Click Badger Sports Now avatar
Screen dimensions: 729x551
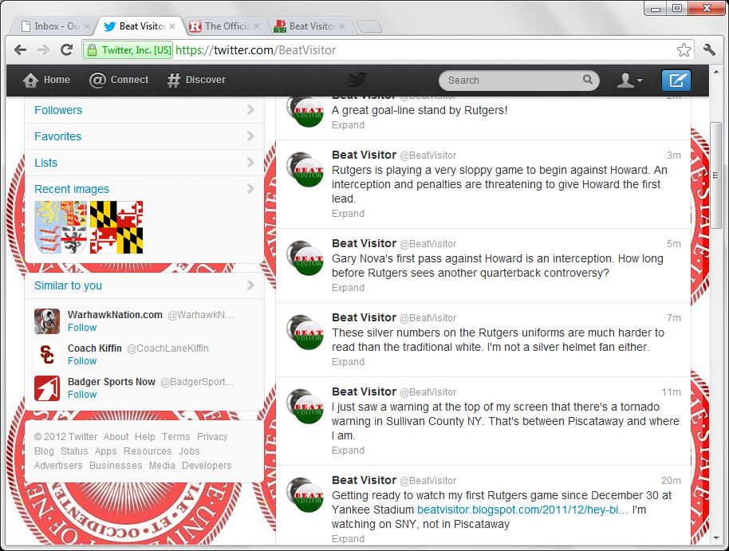tap(47, 388)
